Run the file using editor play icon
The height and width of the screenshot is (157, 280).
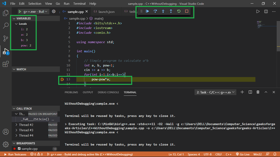coord(258,11)
